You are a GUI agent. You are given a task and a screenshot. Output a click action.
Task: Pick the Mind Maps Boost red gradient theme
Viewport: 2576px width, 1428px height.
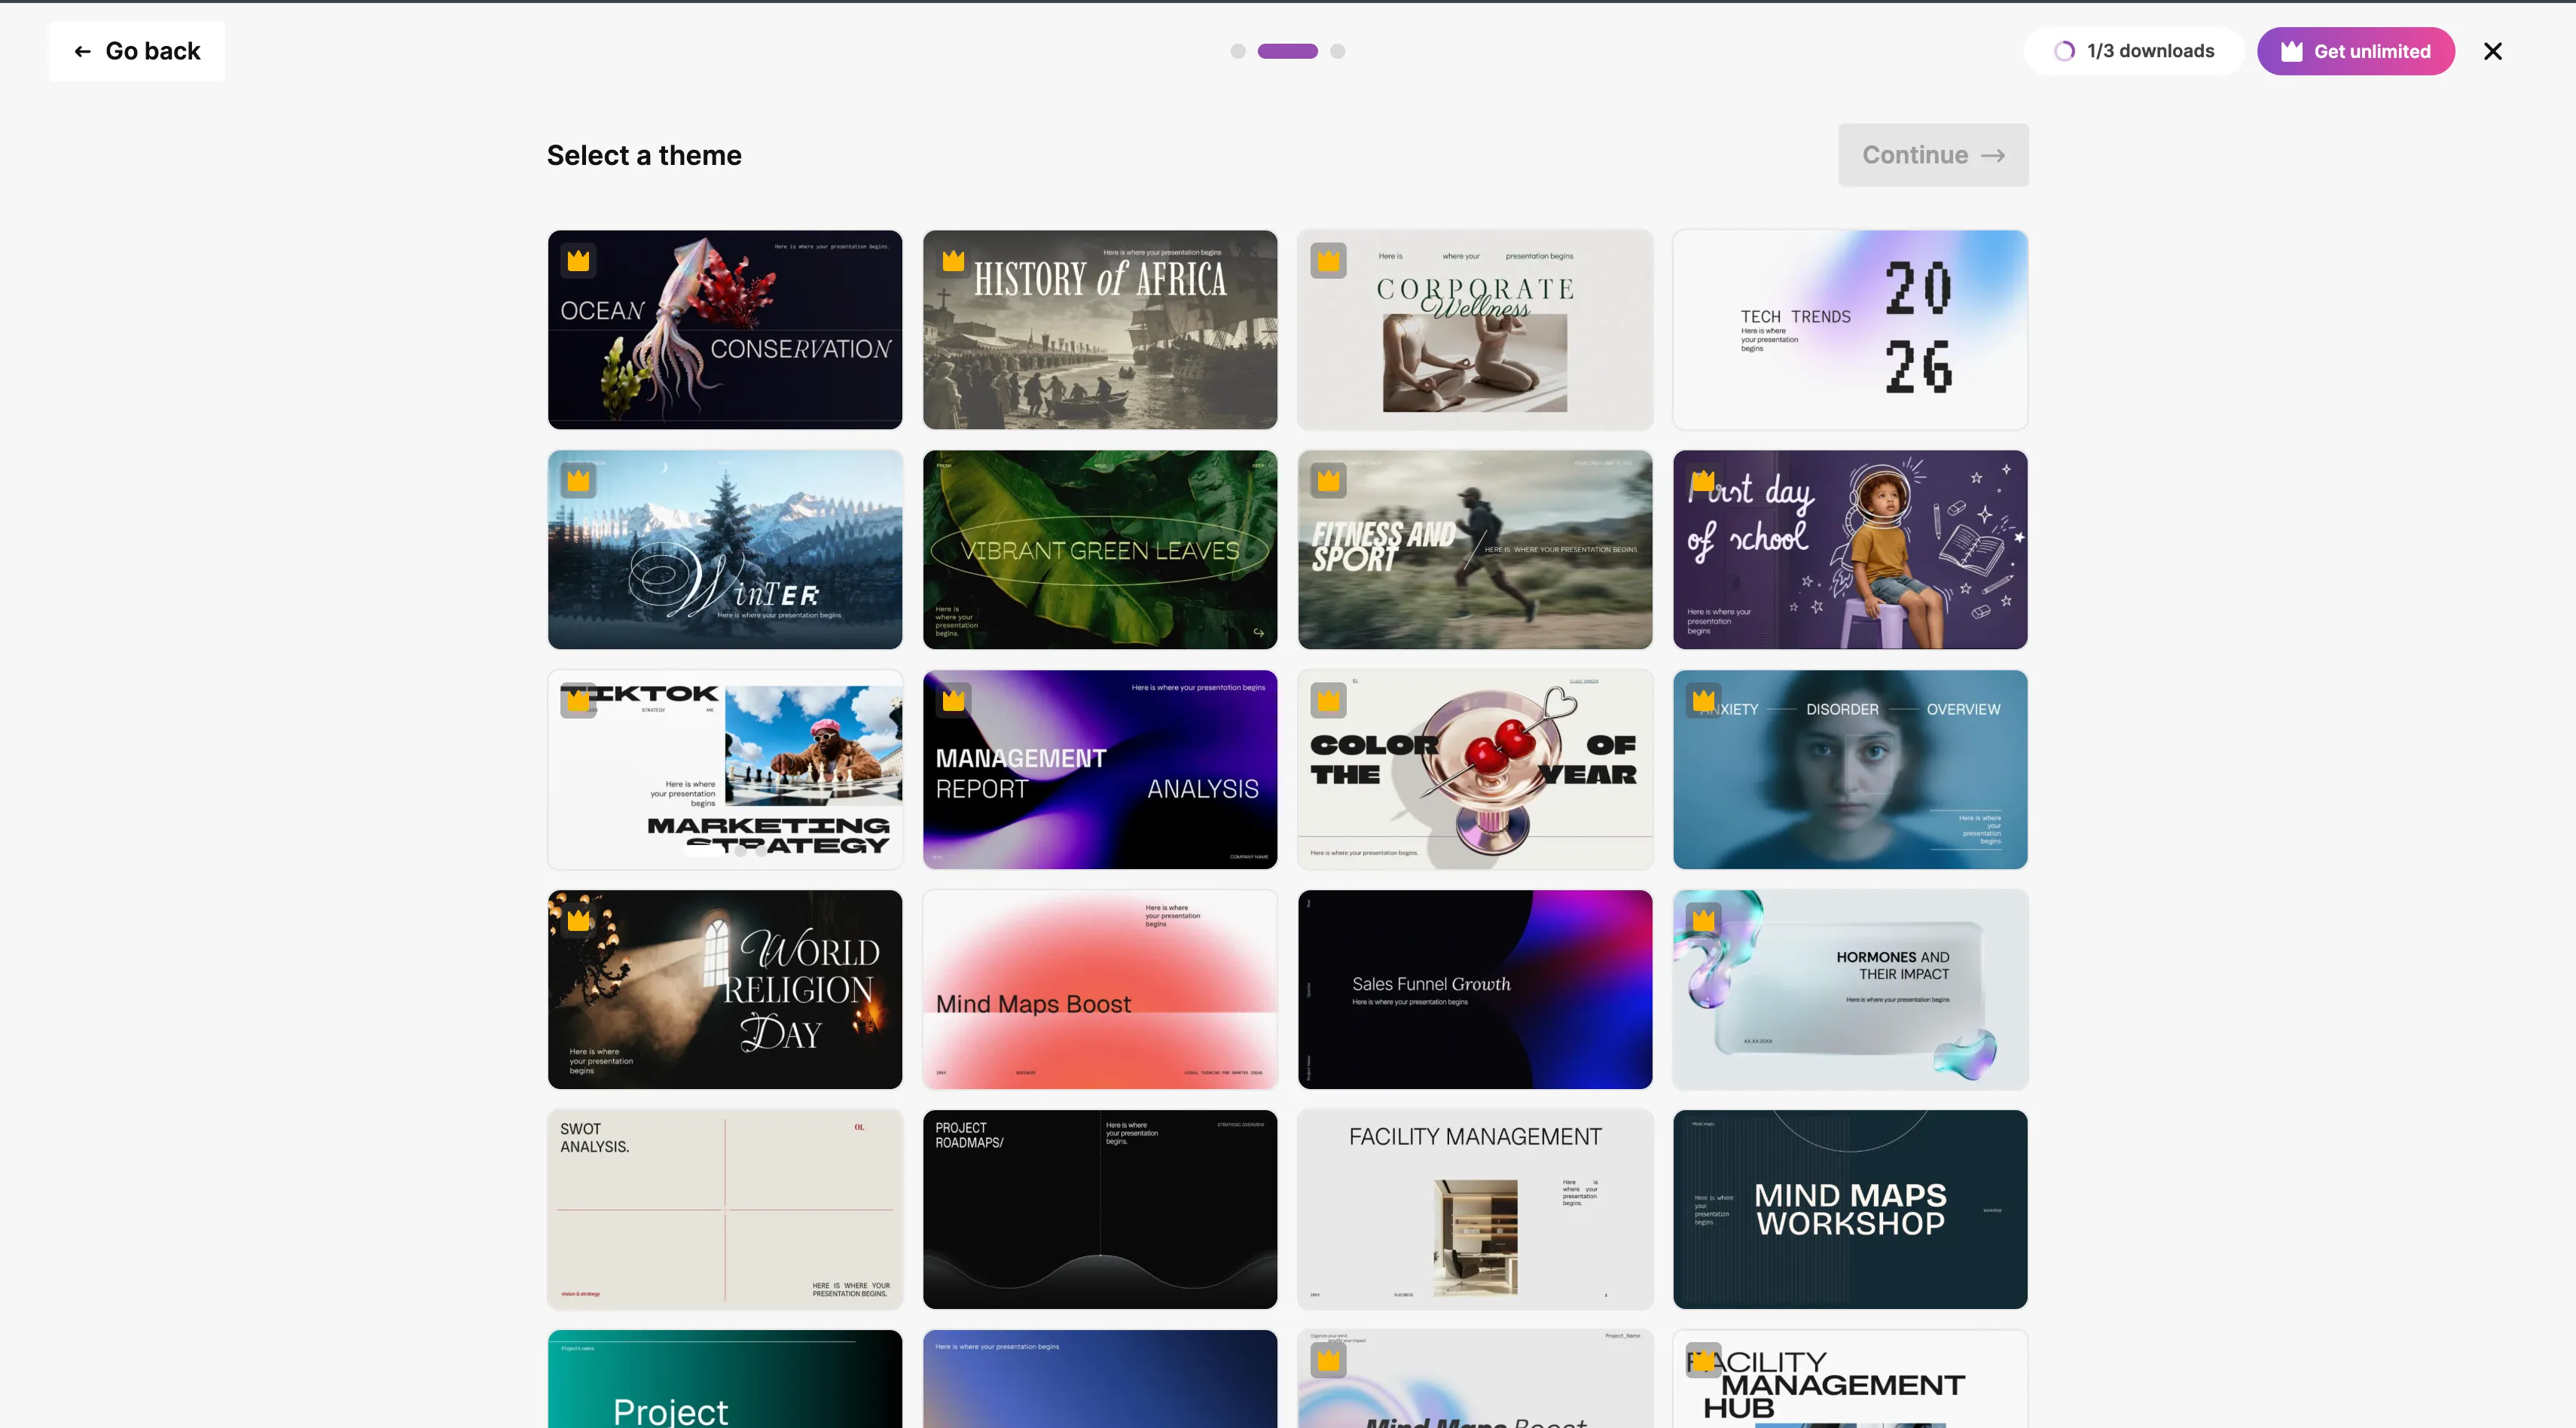pos(1100,990)
